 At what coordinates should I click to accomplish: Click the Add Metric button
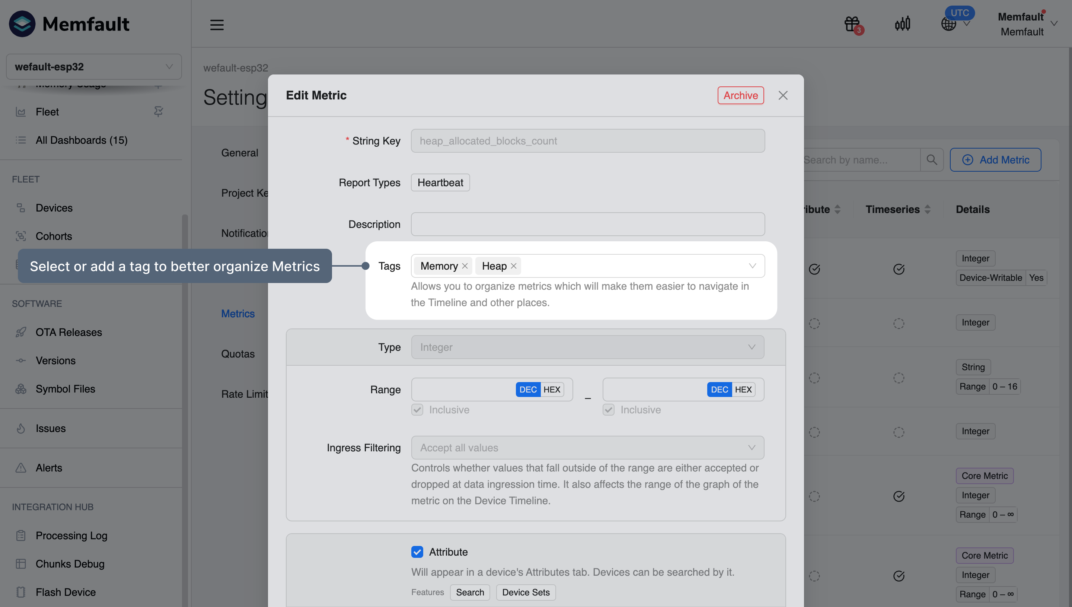(x=995, y=160)
